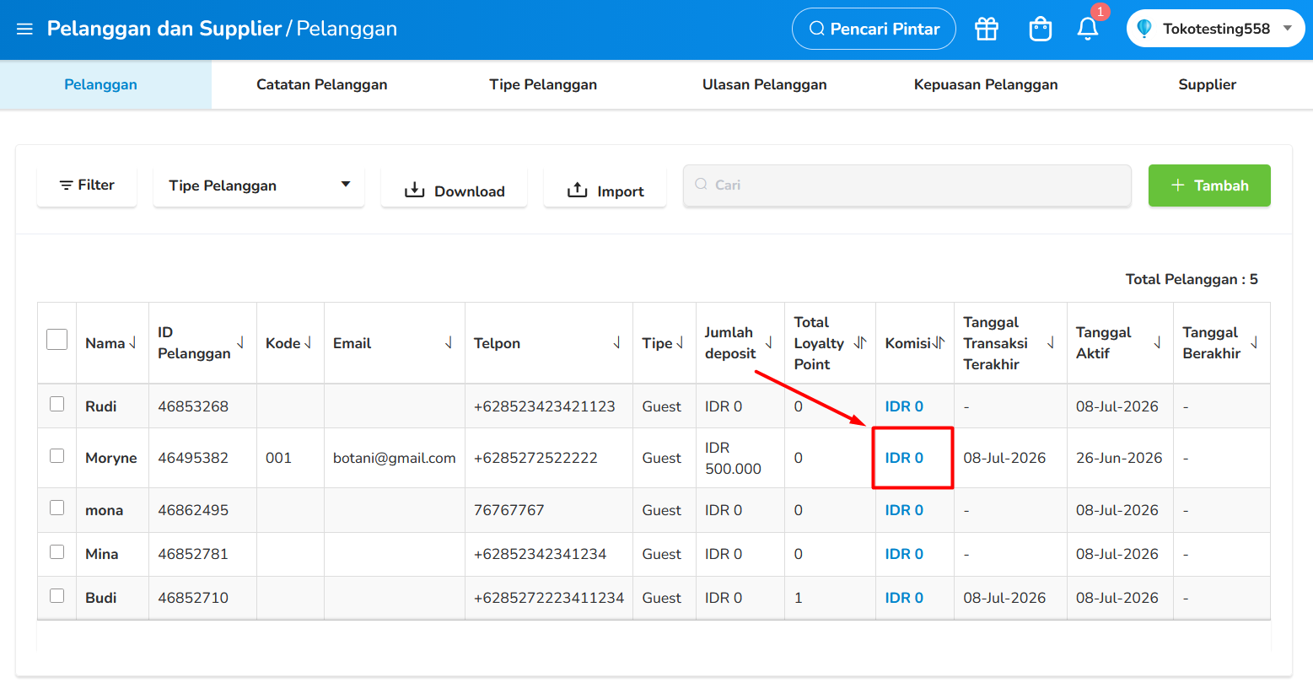Open the gift rewards icon
This screenshot has width=1313, height=688.
(x=987, y=29)
